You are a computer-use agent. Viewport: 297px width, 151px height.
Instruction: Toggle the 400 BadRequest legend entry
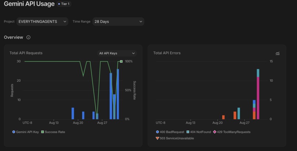pyautogui.click(x=170, y=132)
